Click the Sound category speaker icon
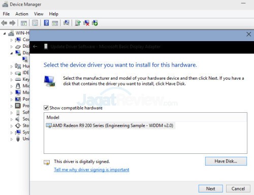The width and height of the screenshot is (254, 195). click(x=18, y=119)
